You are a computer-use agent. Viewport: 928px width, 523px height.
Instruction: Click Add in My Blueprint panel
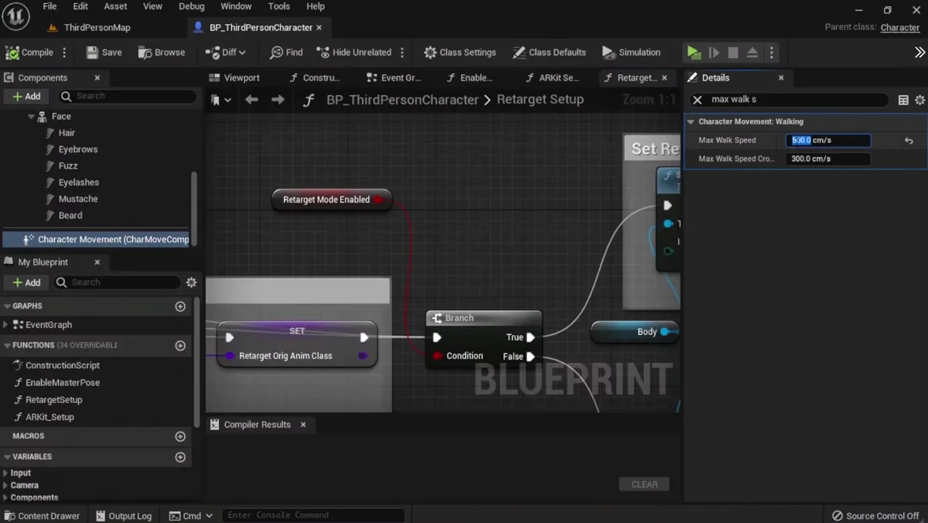coord(27,282)
